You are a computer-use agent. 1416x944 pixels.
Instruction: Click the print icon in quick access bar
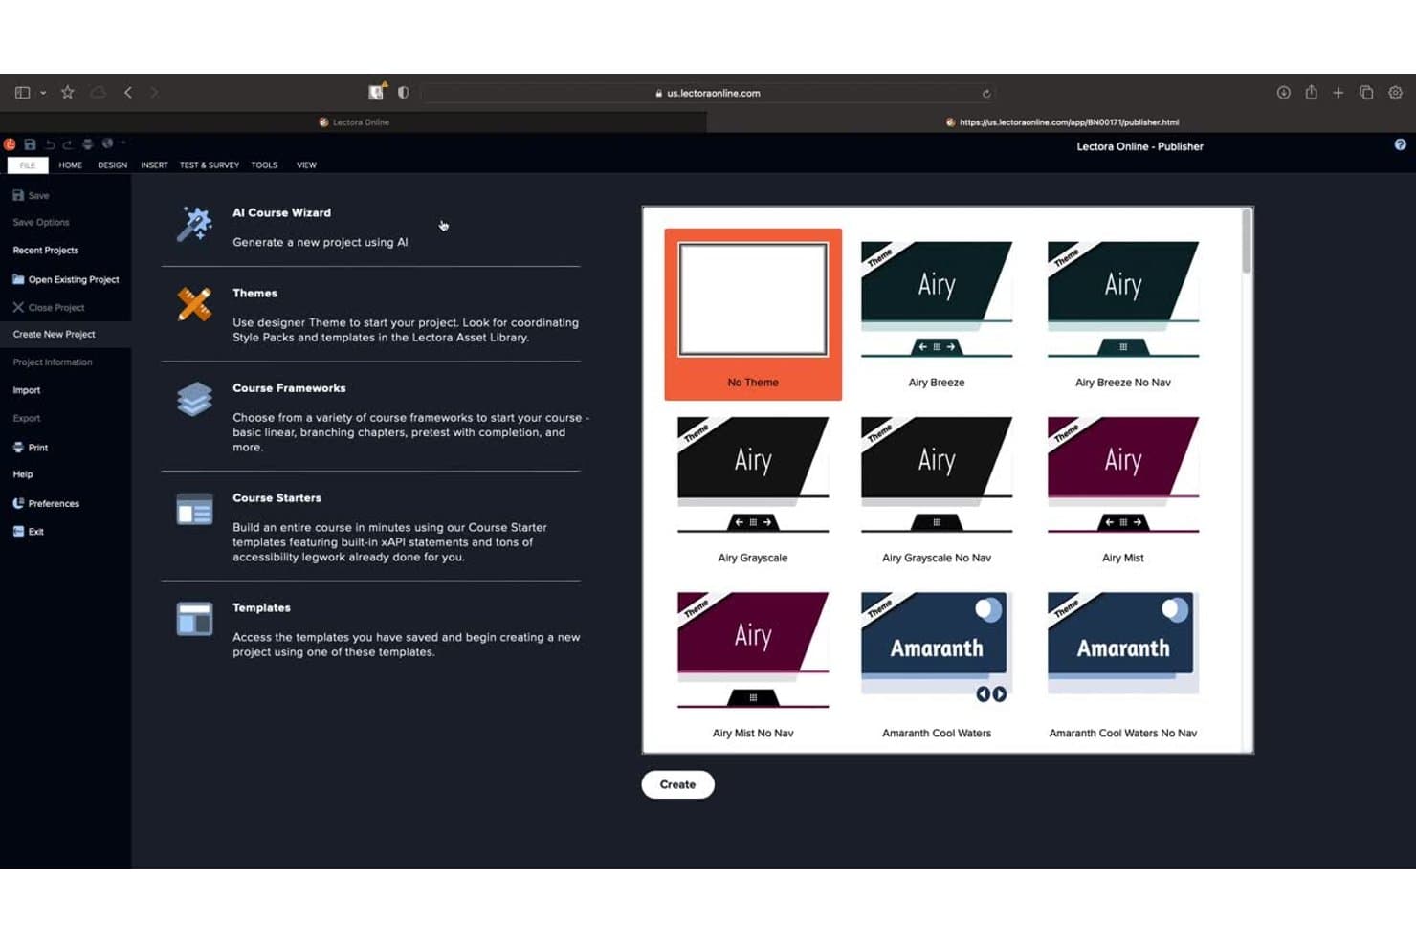pyautogui.click(x=87, y=144)
